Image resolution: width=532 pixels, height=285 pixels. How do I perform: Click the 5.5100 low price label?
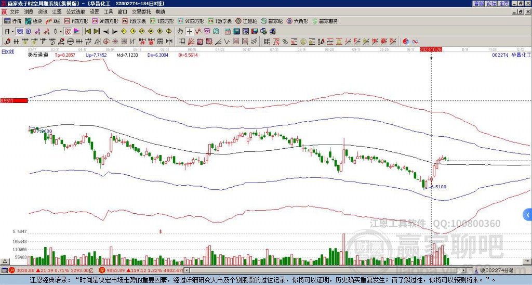438,187
